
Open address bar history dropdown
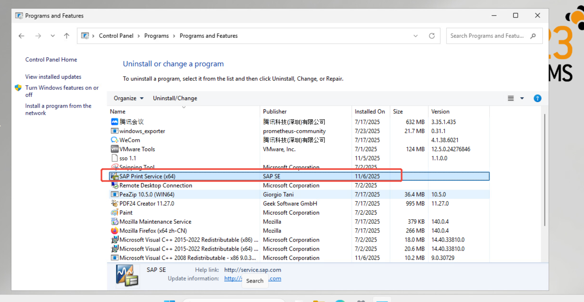point(415,36)
